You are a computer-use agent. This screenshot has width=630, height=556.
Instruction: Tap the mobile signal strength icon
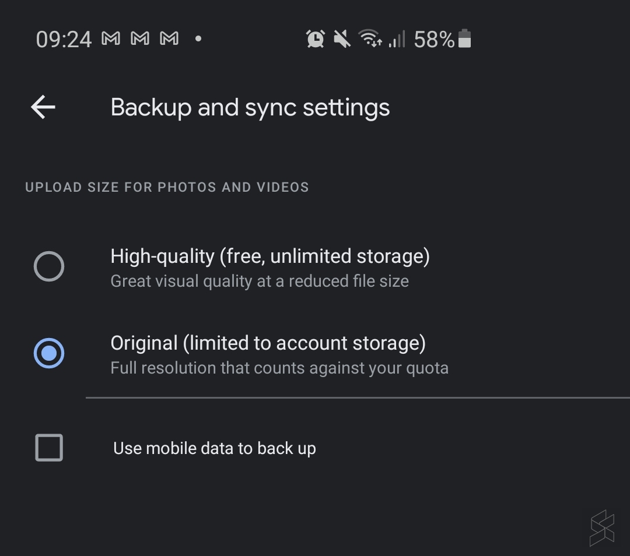click(397, 40)
